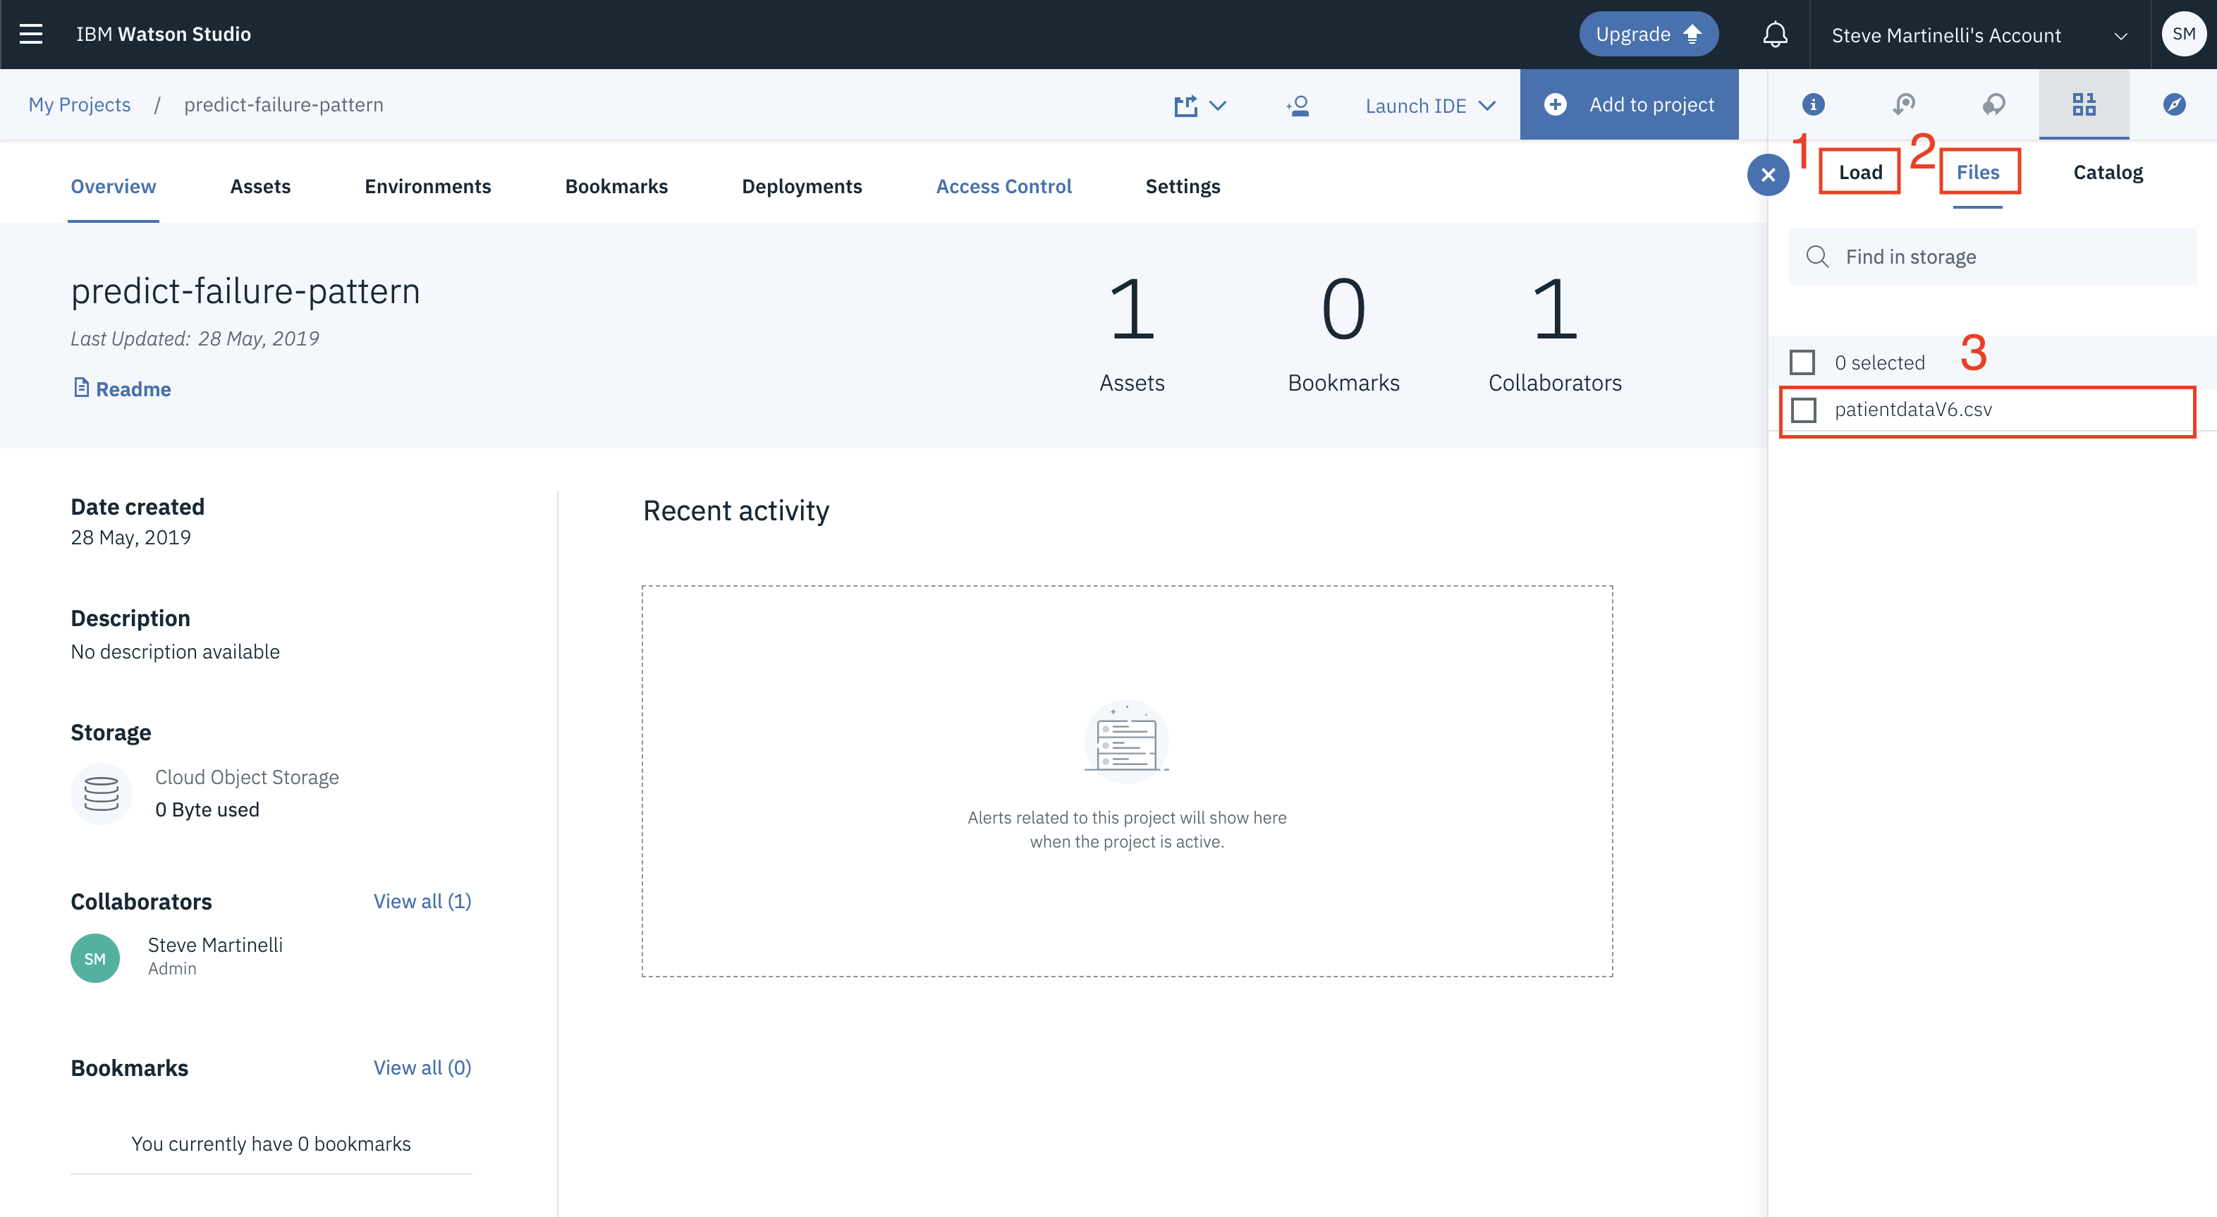Click the SM user avatar

pos(2183,35)
